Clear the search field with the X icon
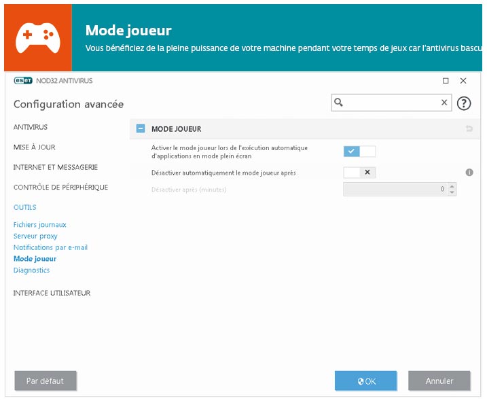This screenshot has width=487, height=407. (x=444, y=103)
